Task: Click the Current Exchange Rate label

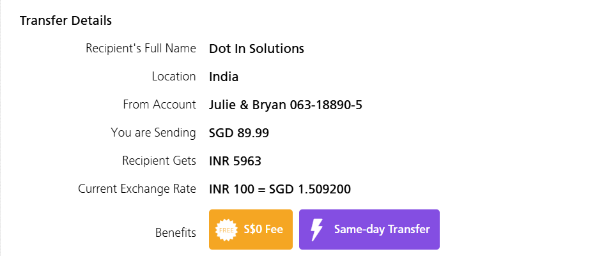Action: pos(137,189)
